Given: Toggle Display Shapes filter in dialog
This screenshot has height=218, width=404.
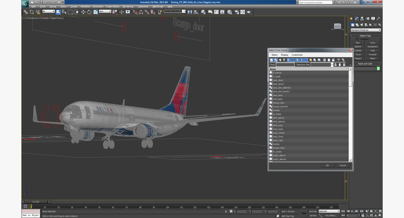Looking at the screenshot, I should 276,60.
